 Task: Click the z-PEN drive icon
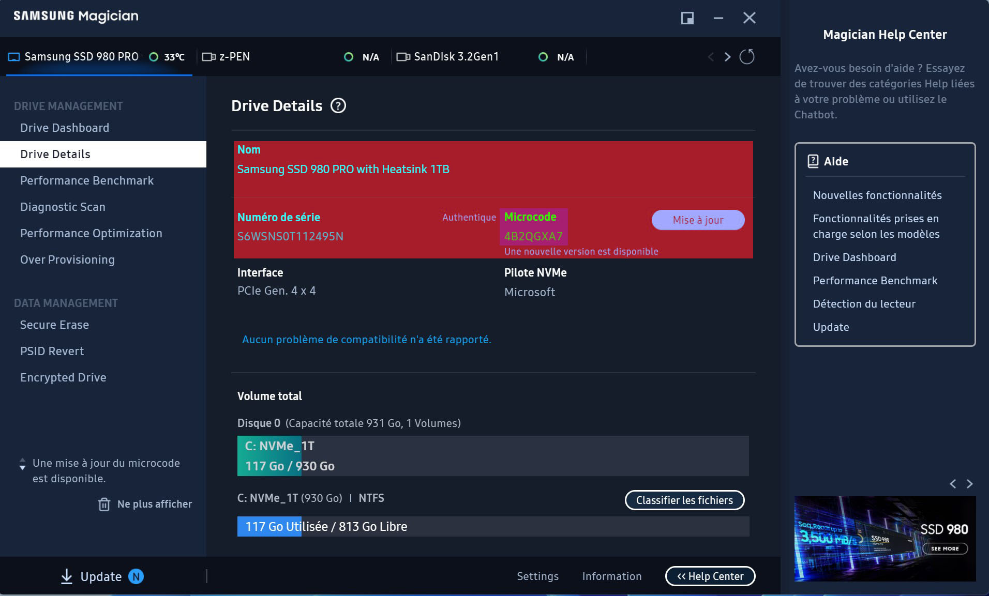(209, 57)
